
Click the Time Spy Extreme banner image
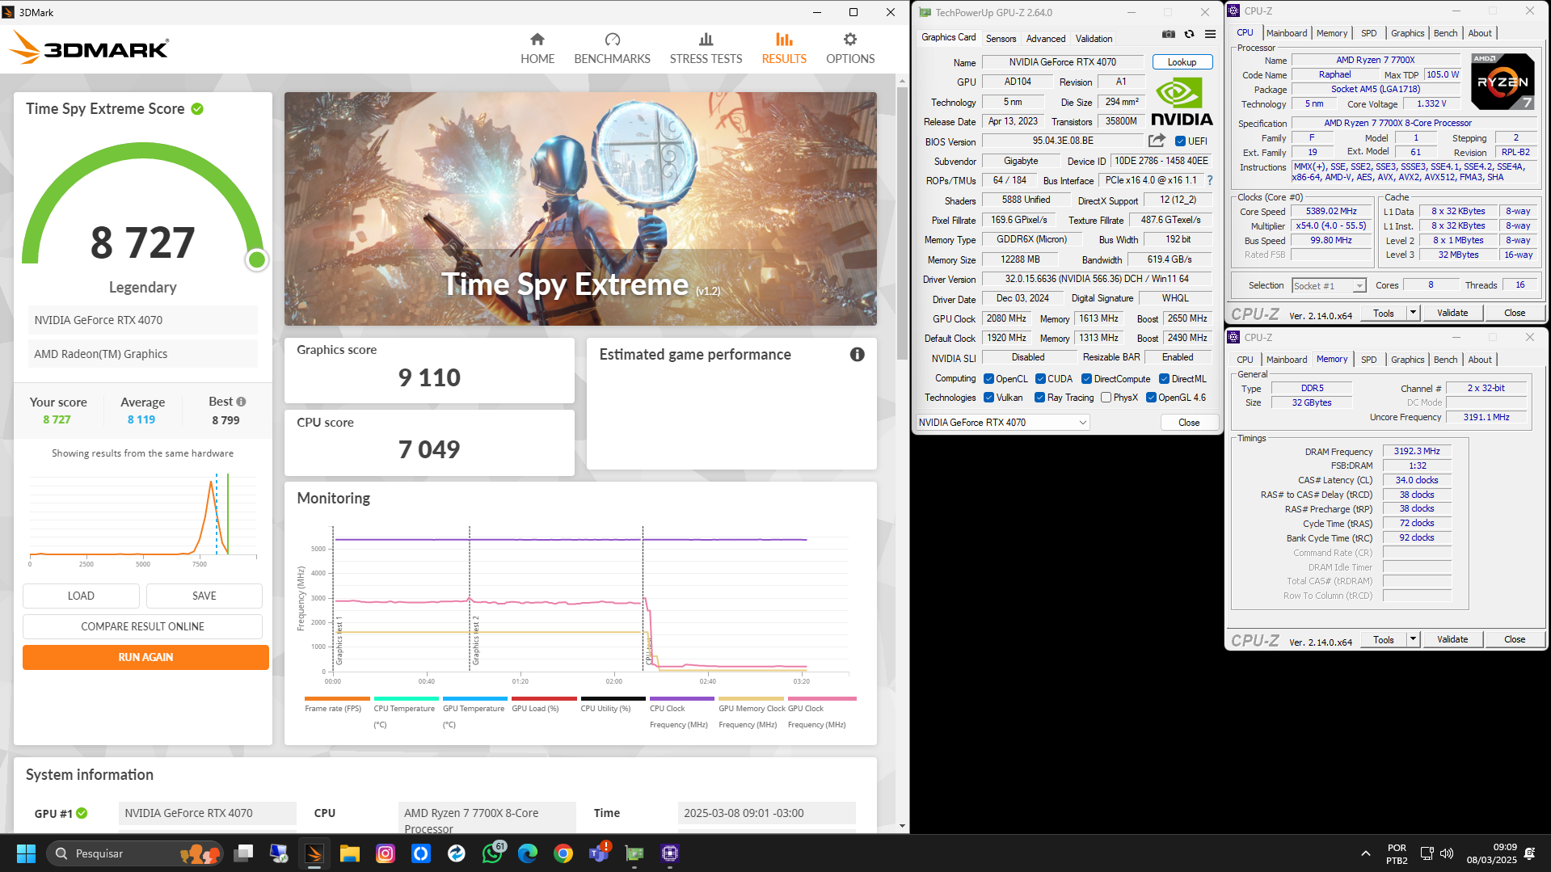tap(580, 209)
